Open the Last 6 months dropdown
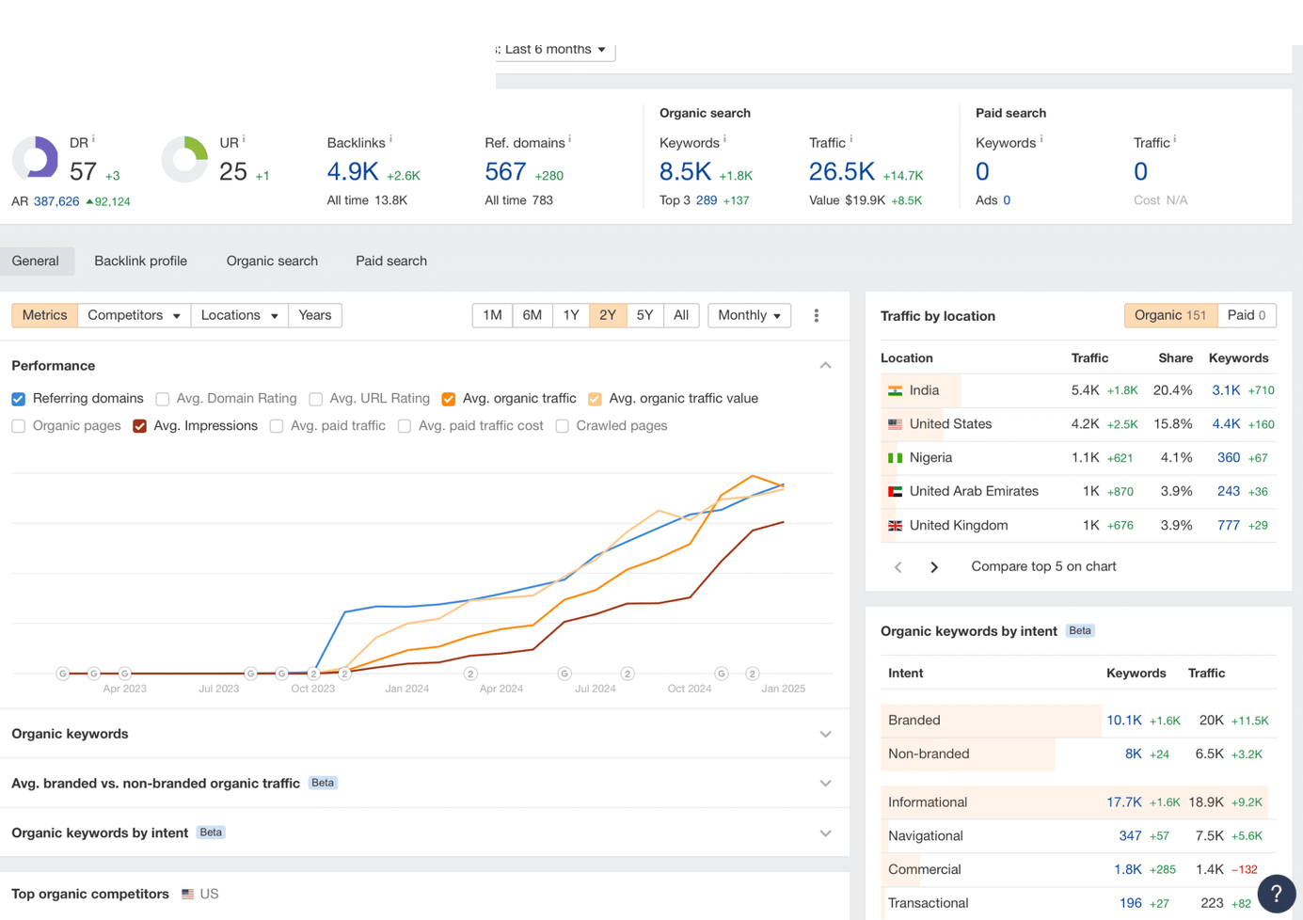The height and width of the screenshot is (920, 1303). 555,50
